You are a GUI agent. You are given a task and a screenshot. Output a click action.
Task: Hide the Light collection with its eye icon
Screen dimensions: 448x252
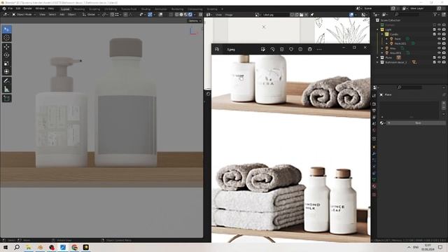(x=439, y=29)
